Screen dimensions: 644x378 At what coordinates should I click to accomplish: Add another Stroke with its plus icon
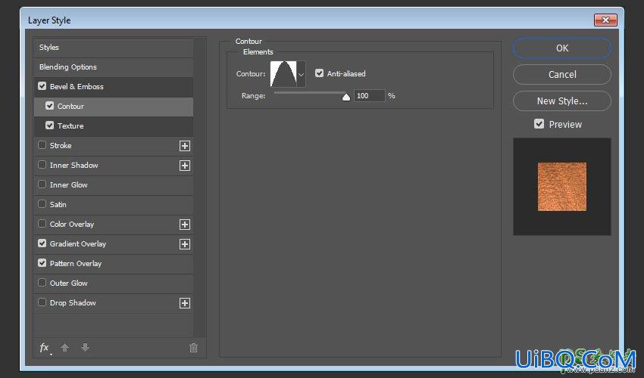tap(185, 146)
